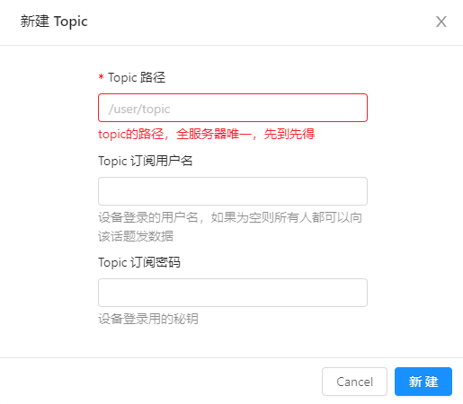
Task: Focus the Topic 订阅用户名 text box
Action: [x=233, y=191]
